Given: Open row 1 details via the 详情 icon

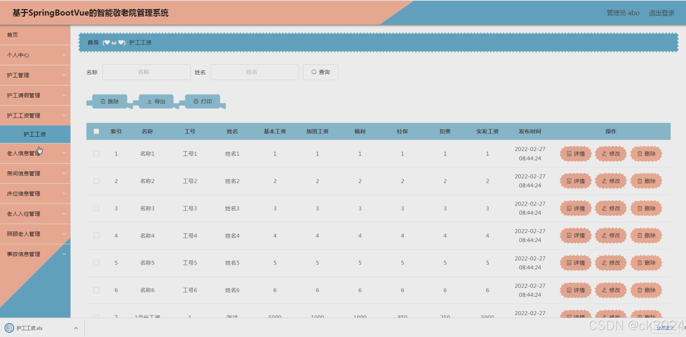Looking at the screenshot, I should point(569,154).
